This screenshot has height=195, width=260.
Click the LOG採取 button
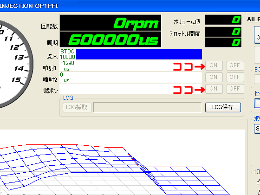click(77, 107)
